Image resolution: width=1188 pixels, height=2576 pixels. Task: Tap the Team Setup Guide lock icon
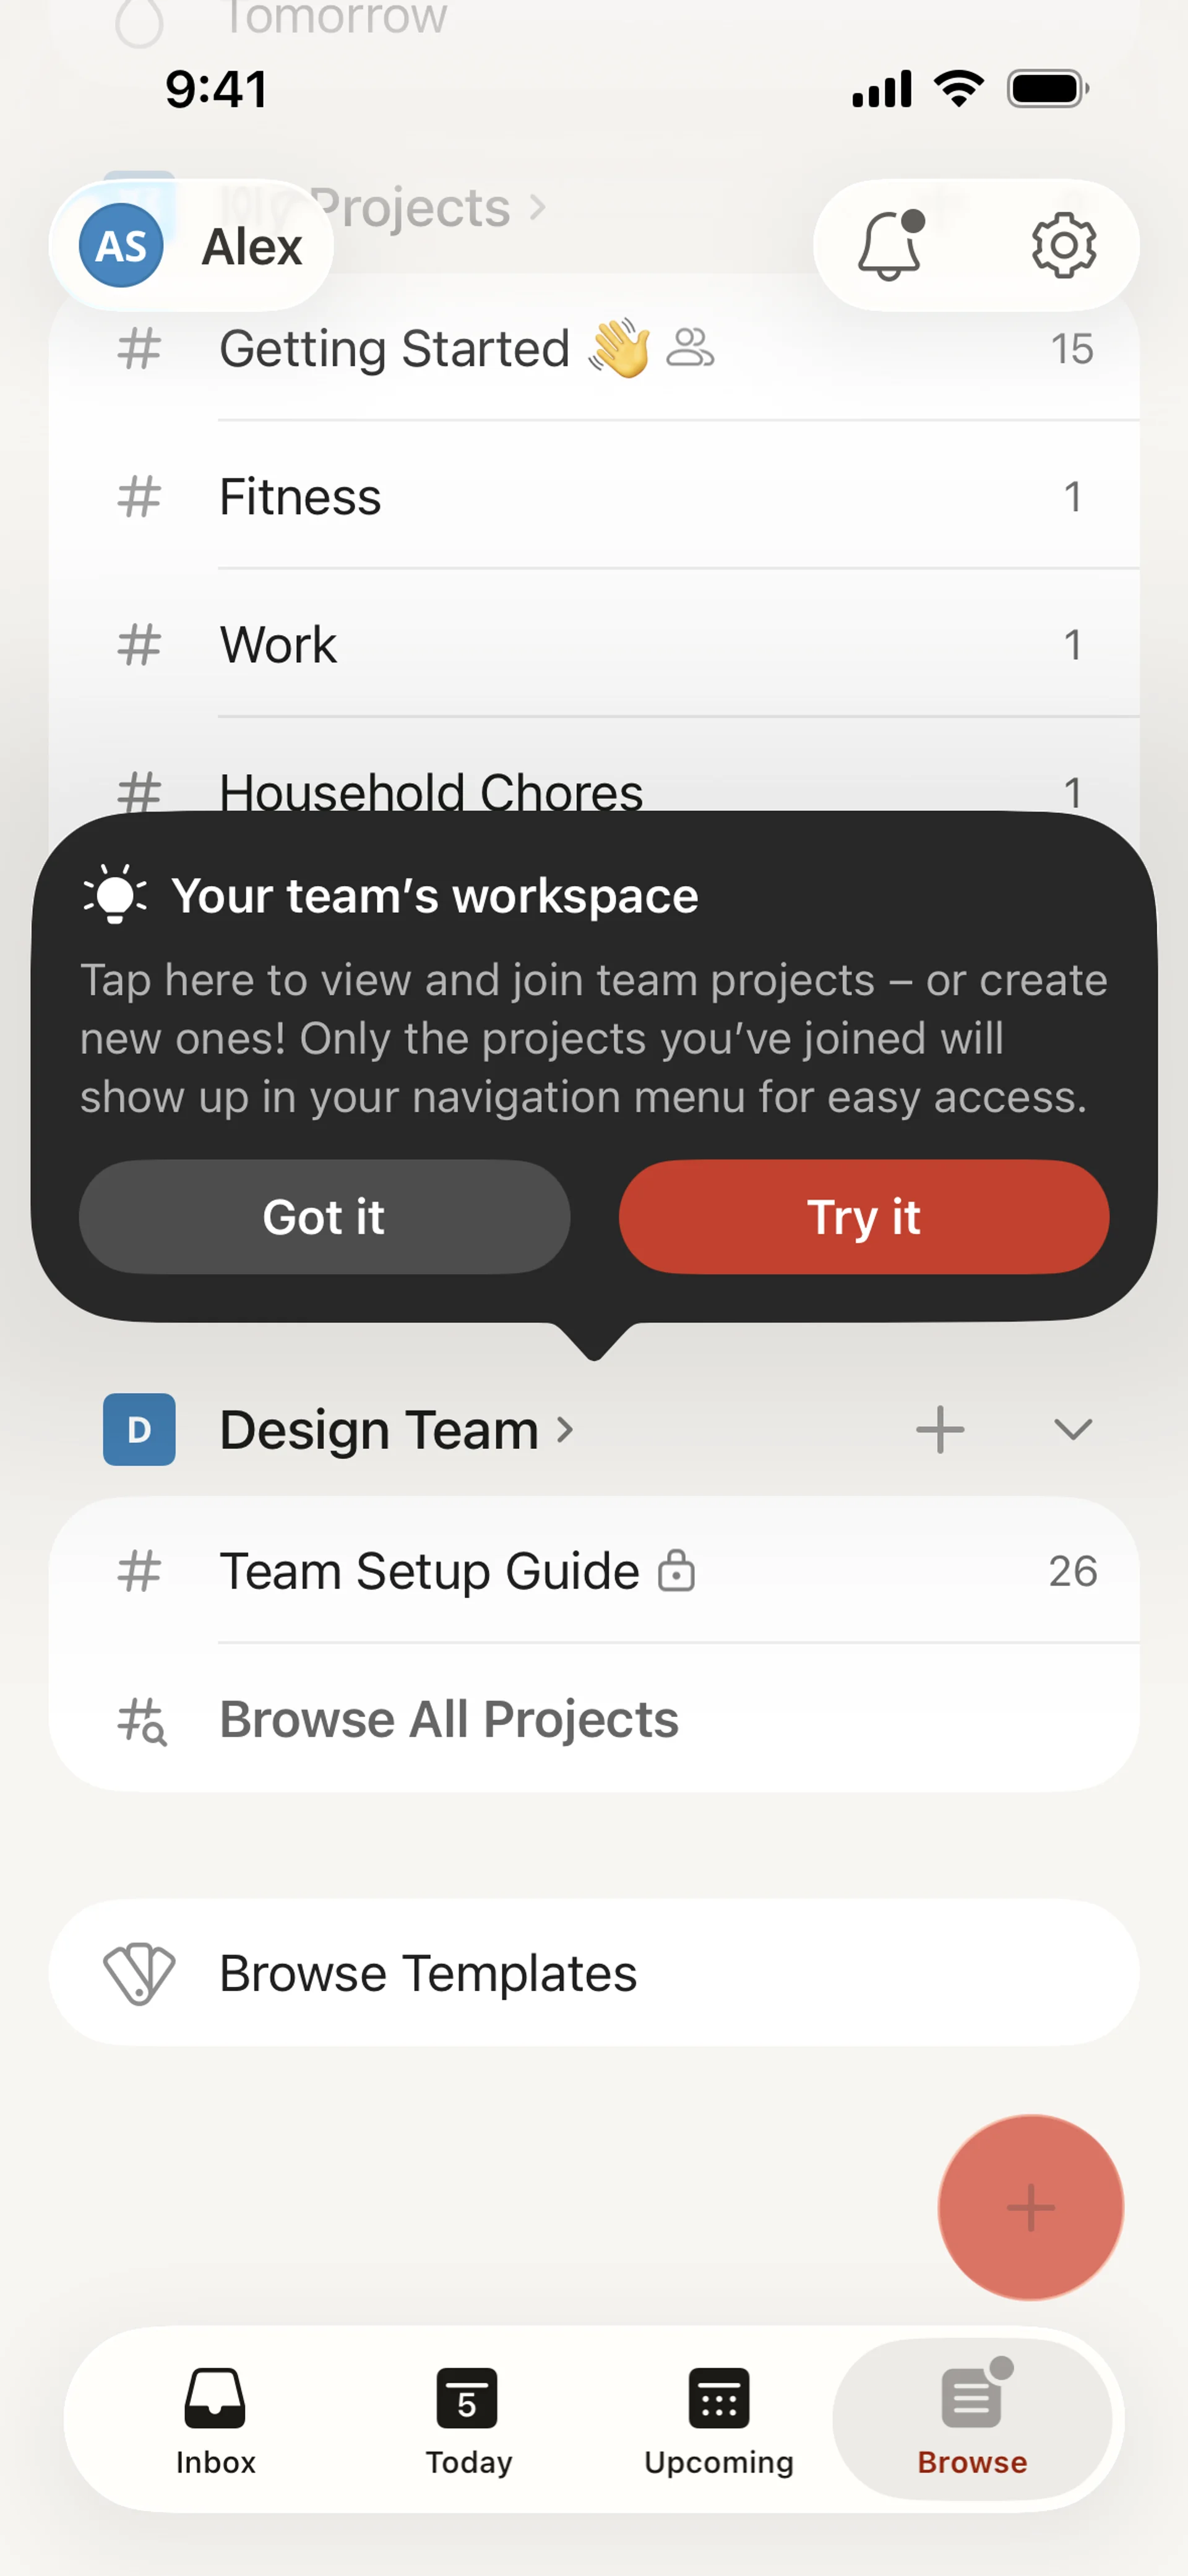point(677,1571)
